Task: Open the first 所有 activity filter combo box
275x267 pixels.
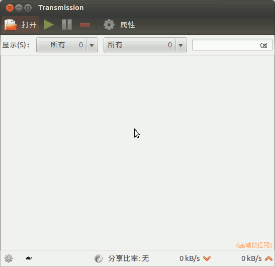Action: coord(67,45)
